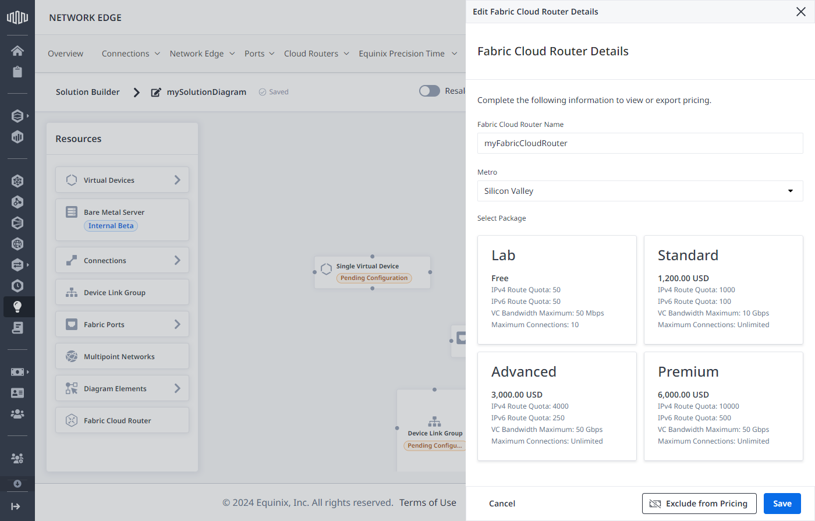
Task: Click the Pending Configuration badge on Single Virtual Device
Action: coord(374,278)
